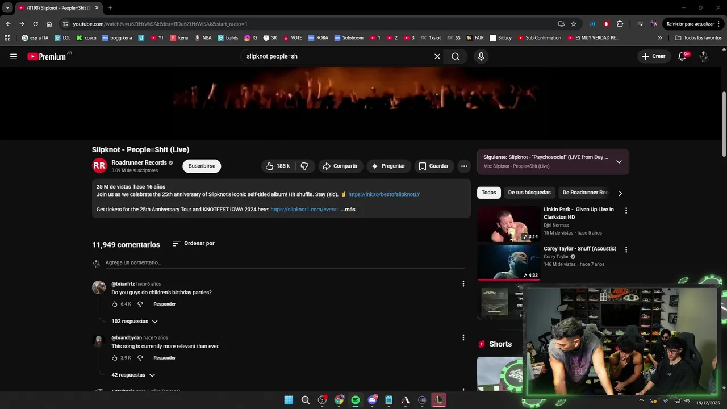Open the Sub Confirmation bookmark
Screen dimensions: 727x409
pos(539,38)
